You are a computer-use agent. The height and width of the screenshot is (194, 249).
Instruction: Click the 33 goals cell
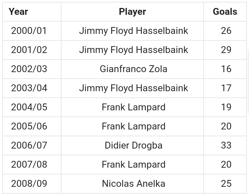point(226,145)
